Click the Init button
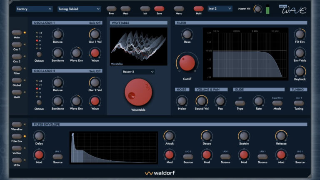This screenshot has height=180, width=320. pos(145,9)
